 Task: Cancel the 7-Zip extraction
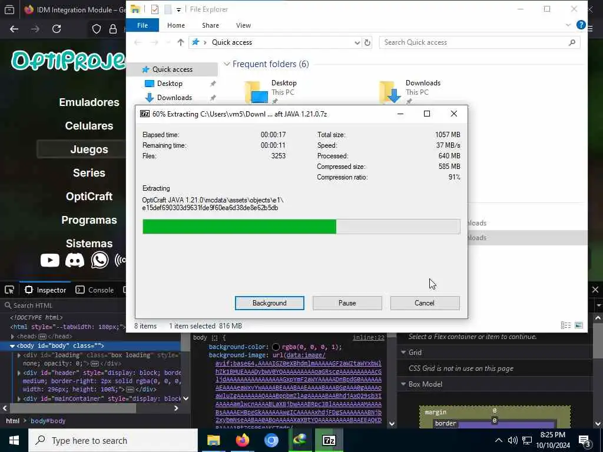pyautogui.click(x=425, y=303)
